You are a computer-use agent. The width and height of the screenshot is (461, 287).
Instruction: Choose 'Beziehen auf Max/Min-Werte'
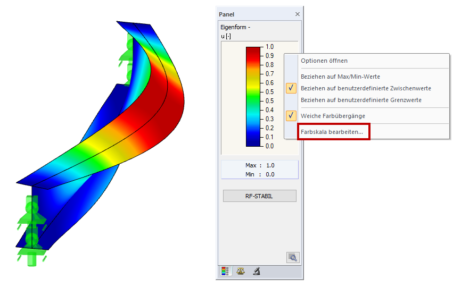click(x=340, y=77)
